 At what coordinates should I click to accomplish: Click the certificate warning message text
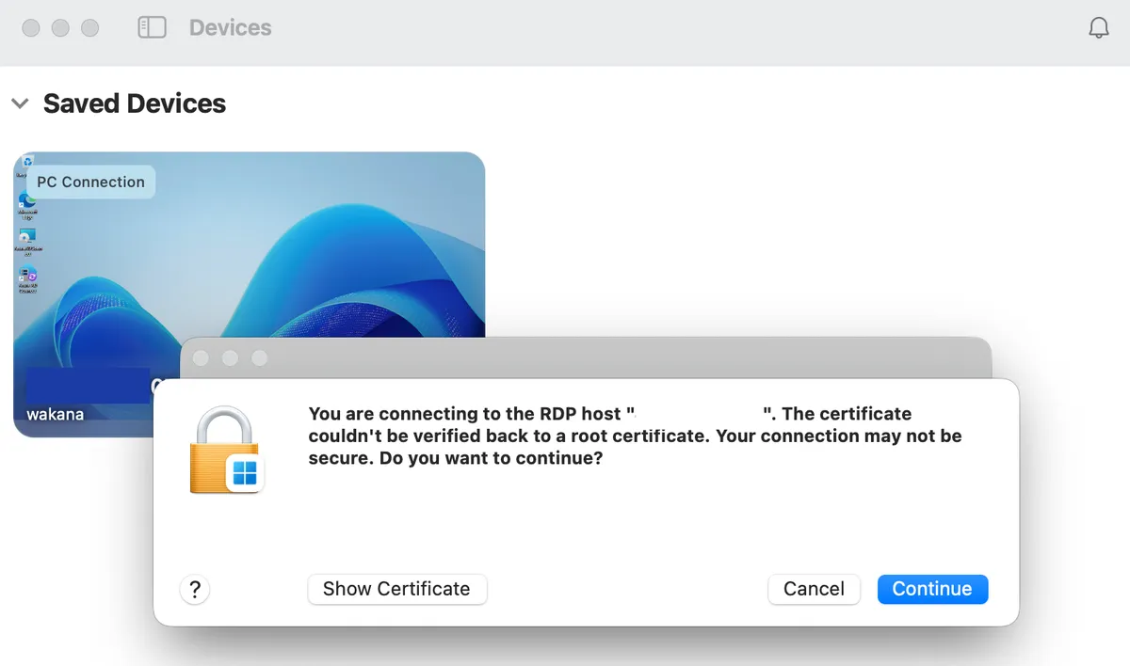coord(636,436)
